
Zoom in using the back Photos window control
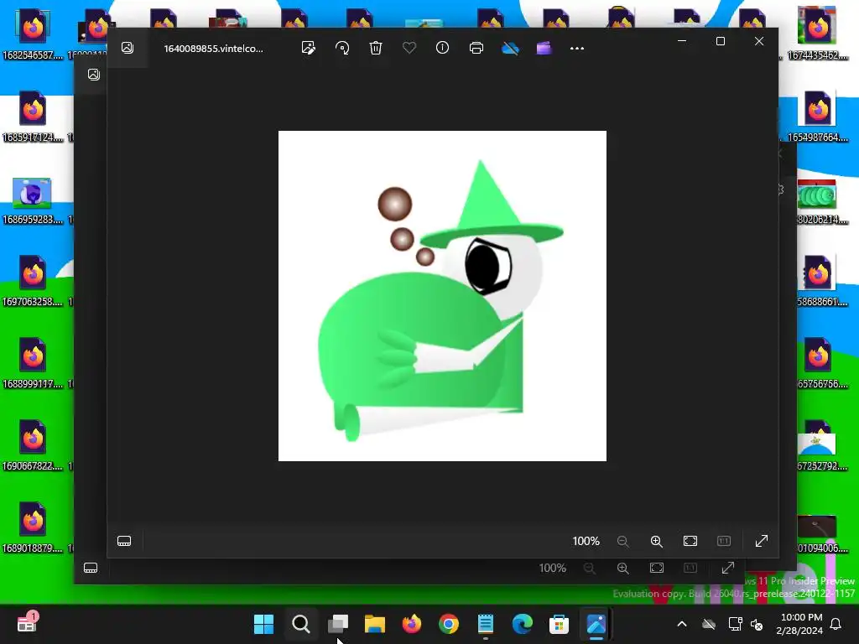pos(623,568)
